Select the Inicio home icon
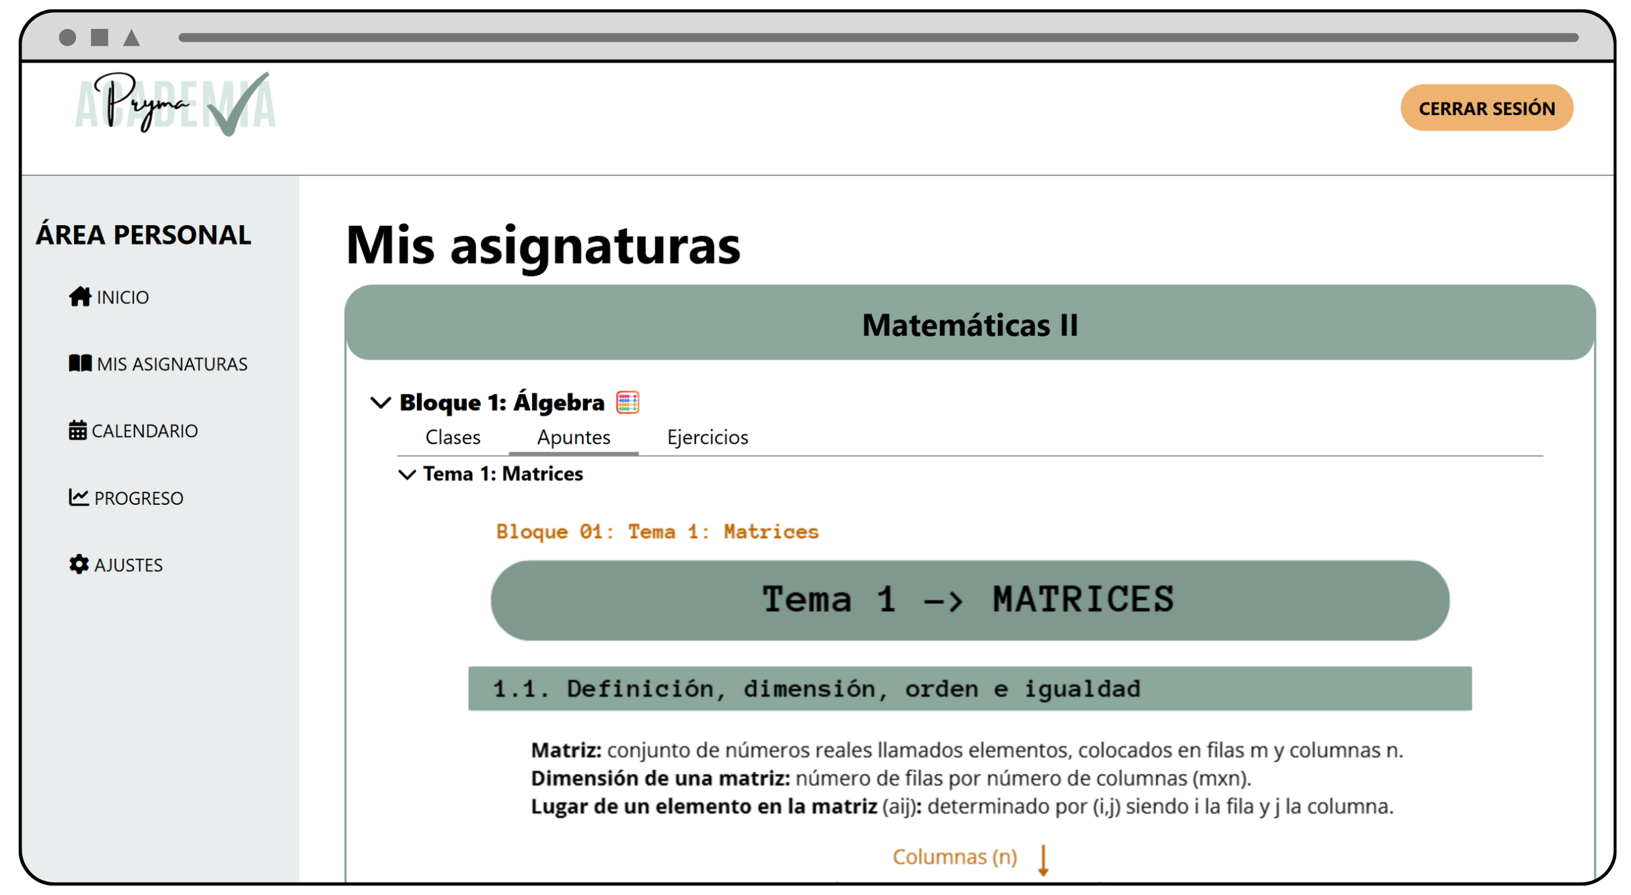 tap(79, 296)
